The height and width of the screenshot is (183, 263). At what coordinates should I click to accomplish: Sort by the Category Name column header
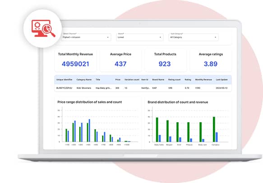click(x=84, y=80)
